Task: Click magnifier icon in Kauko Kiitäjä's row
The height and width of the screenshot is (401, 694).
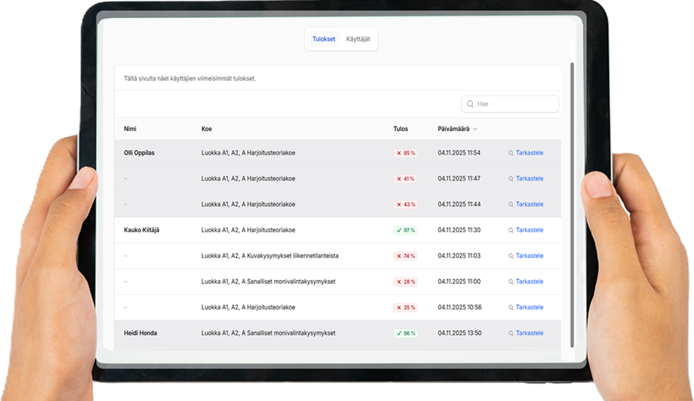Action: 511,231
